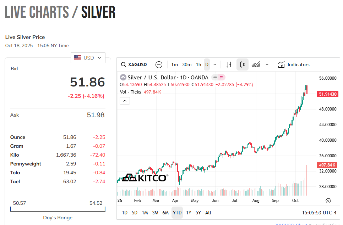Collapse the chart legend with the chevron
Screen dimensions: 343x225
pos(125,101)
